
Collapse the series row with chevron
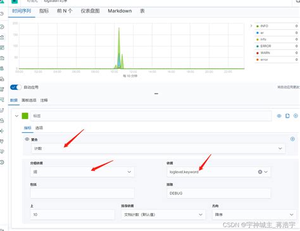click(x=16, y=116)
